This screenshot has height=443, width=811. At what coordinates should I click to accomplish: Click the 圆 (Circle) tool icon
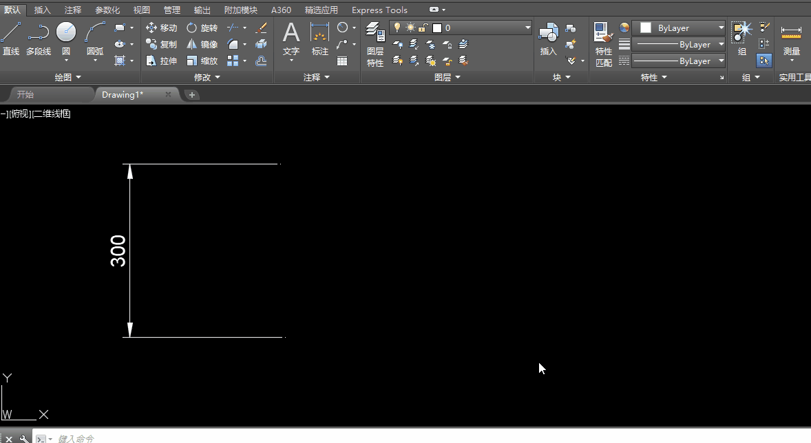tap(66, 34)
